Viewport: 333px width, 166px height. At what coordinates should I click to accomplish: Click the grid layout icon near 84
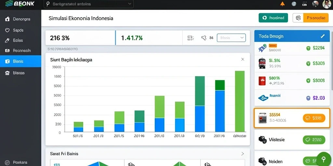[x=191, y=38]
